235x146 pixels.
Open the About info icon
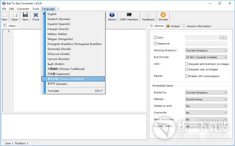tap(112, 15)
